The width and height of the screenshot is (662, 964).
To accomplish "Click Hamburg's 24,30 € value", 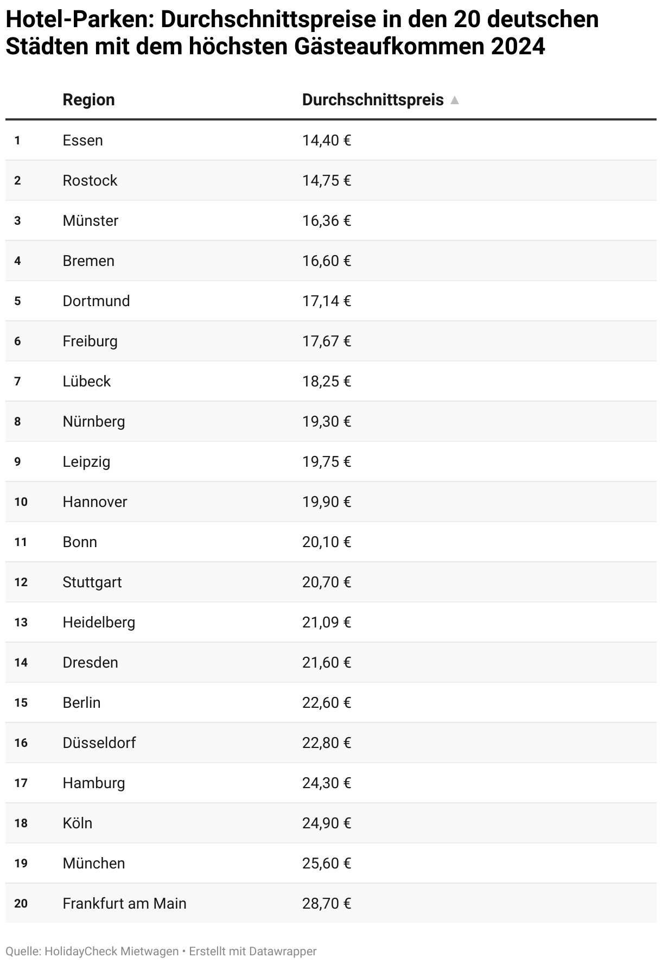I will pos(327,783).
